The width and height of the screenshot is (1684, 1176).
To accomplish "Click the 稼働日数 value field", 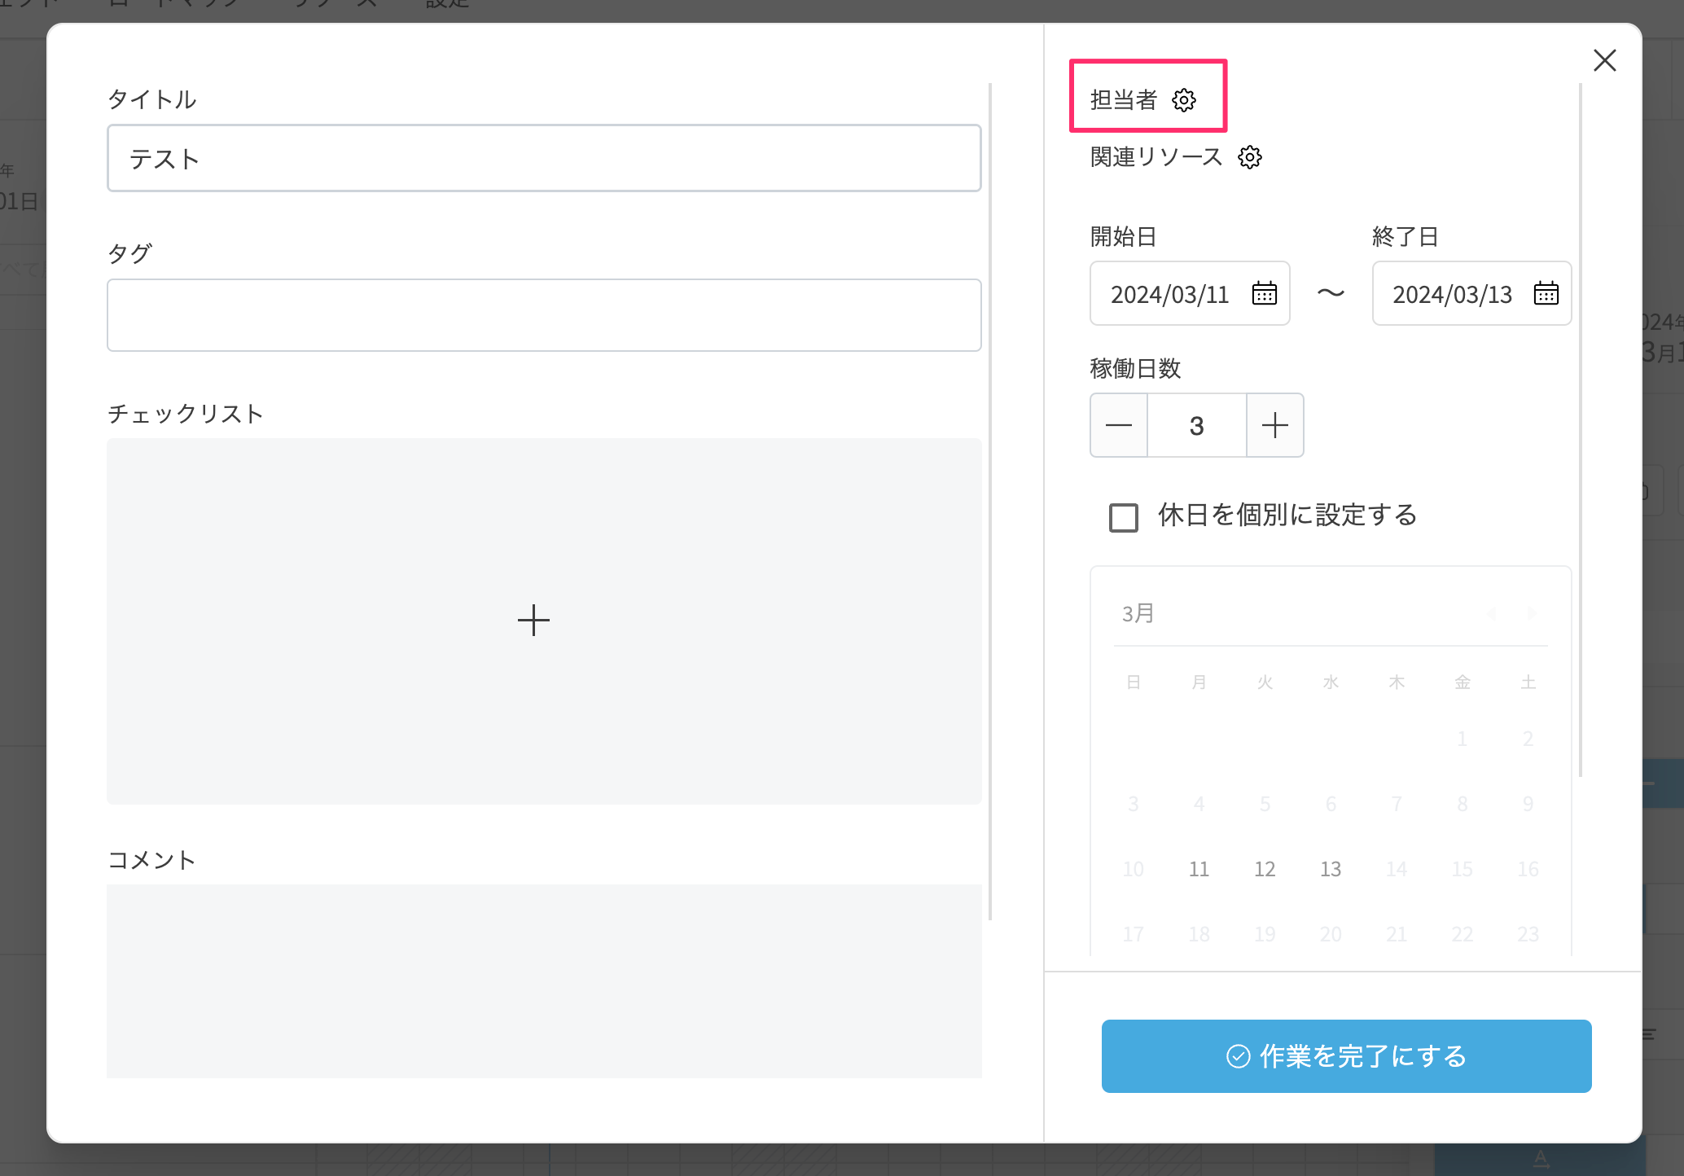I will 1196,425.
